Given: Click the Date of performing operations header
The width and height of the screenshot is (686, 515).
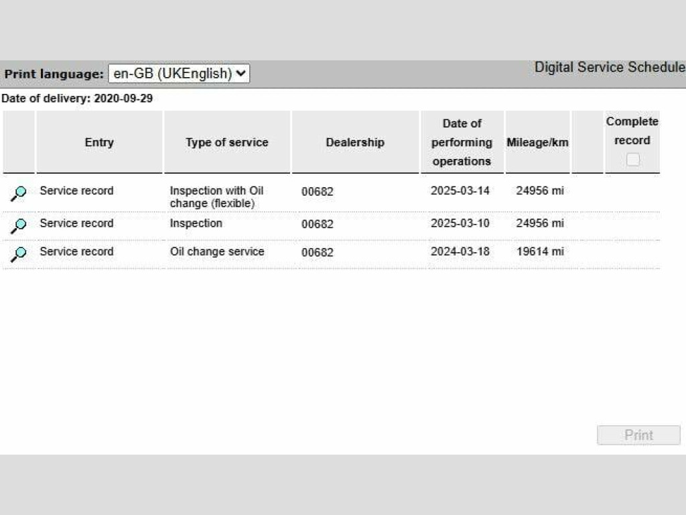Looking at the screenshot, I should 462,142.
